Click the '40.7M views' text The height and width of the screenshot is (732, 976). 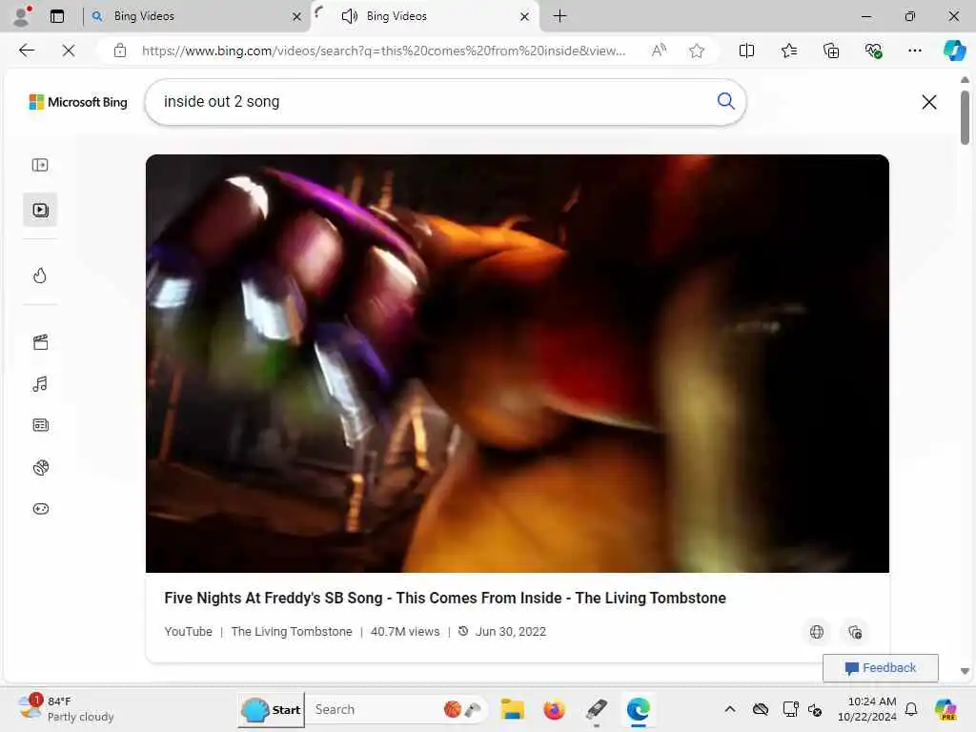pyautogui.click(x=405, y=631)
